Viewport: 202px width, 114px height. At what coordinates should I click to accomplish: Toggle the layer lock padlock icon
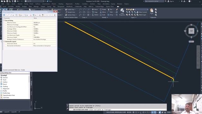(131, 9)
